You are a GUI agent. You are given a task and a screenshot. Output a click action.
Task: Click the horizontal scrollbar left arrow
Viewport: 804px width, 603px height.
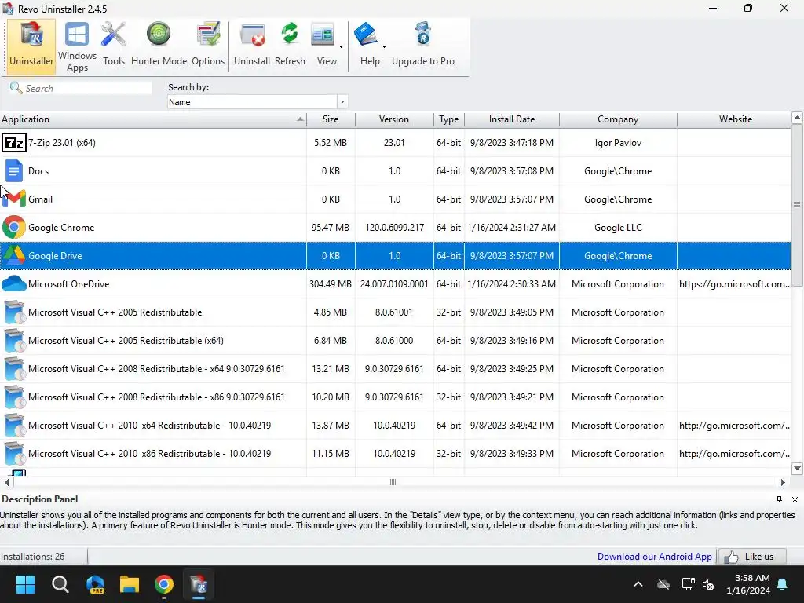[6, 482]
